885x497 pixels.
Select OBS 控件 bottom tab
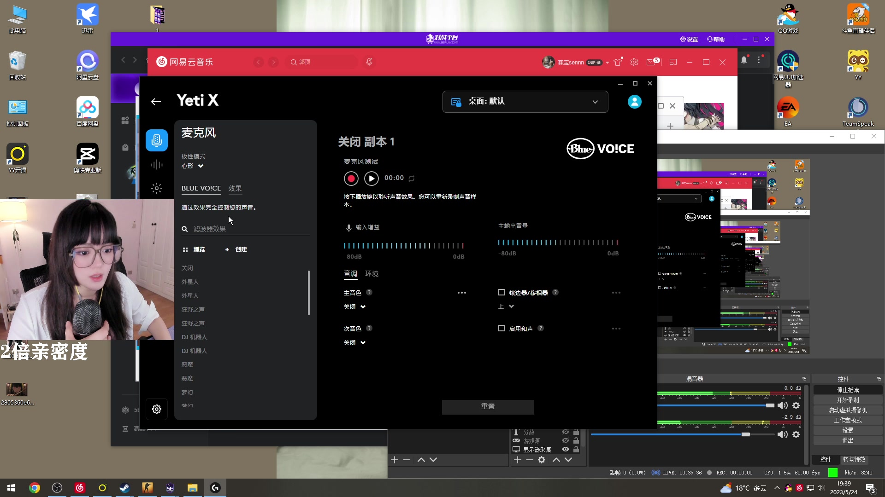point(826,459)
